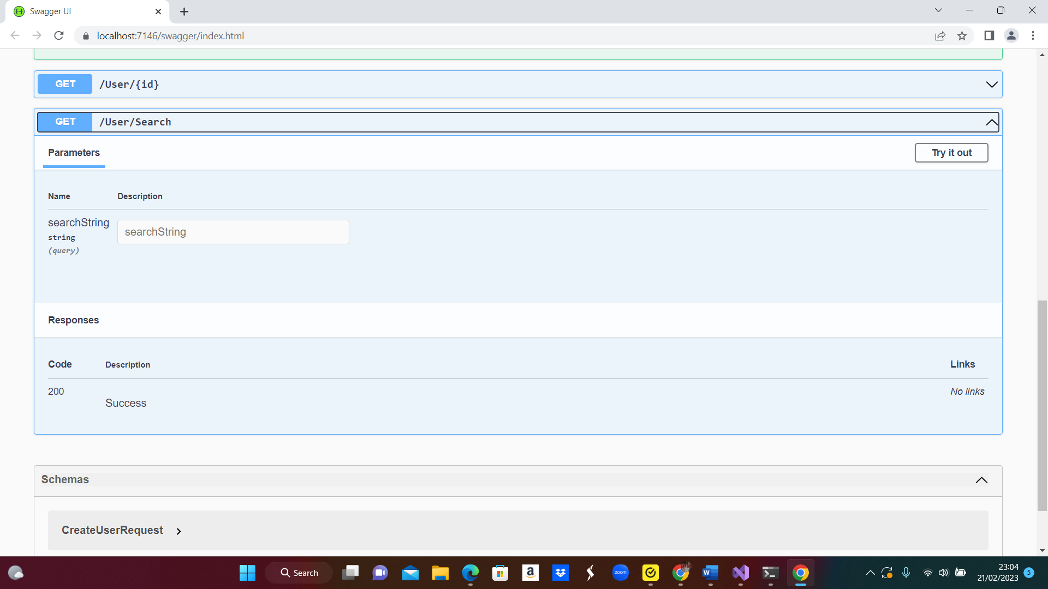Open Chrome tab search dropdown
The image size is (1048, 589).
[x=938, y=10]
